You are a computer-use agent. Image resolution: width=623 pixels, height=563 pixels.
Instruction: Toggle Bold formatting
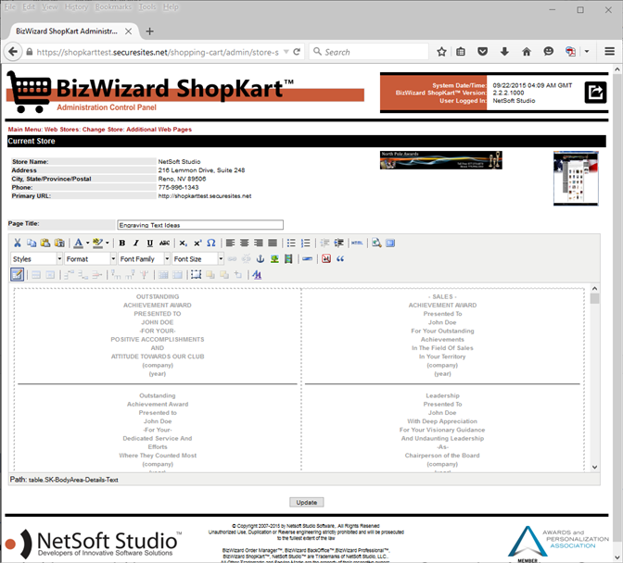click(x=122, y=243)
